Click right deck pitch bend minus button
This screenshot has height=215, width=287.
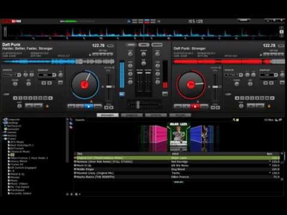pyautogui.click(x=213, y=107)
